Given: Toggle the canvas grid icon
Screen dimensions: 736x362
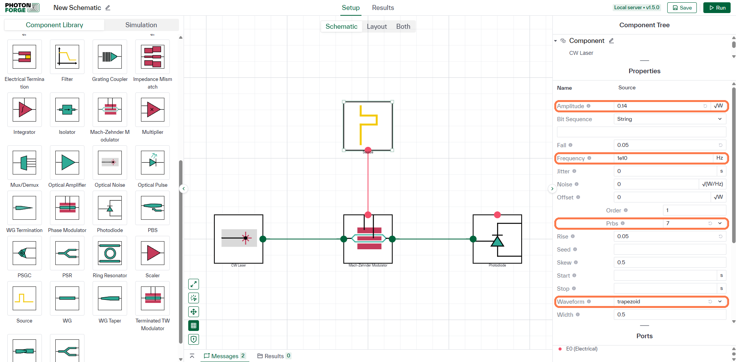Looking at the screenshot, I should (x=194, y=326).
